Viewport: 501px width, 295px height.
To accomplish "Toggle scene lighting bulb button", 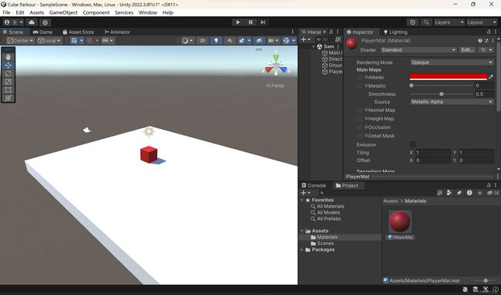I will coord(217,41).
